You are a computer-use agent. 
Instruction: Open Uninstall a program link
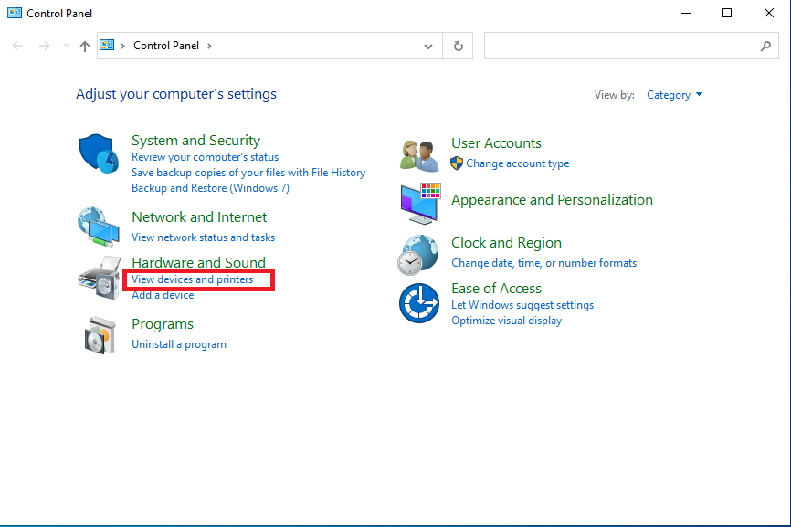179,344
